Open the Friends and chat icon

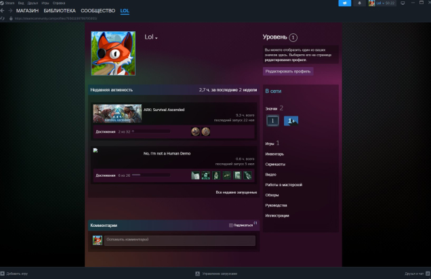coord(426,274)
